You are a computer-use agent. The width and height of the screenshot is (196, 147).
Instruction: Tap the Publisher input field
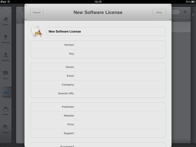pos(120,107)
